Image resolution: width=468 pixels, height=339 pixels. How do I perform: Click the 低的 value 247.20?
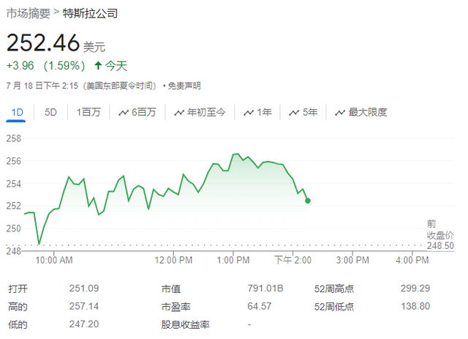84,324
